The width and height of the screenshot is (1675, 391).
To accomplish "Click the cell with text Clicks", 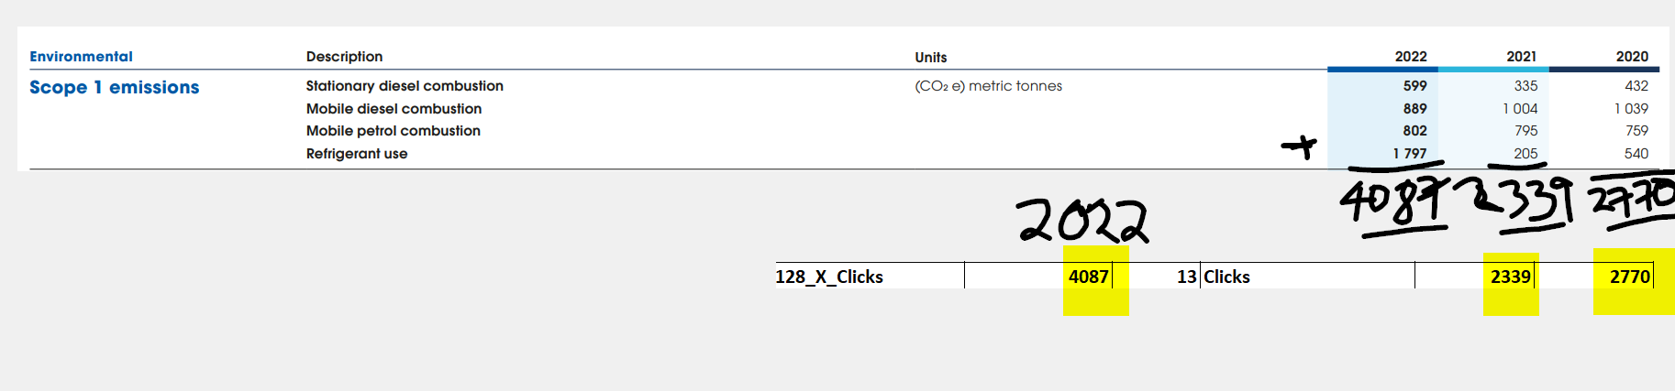I will click(x=1226, y=277).
